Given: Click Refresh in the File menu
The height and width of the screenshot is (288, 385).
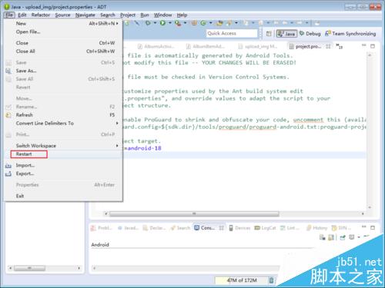Looking at the screenshot, I should [x=63, y=115].
